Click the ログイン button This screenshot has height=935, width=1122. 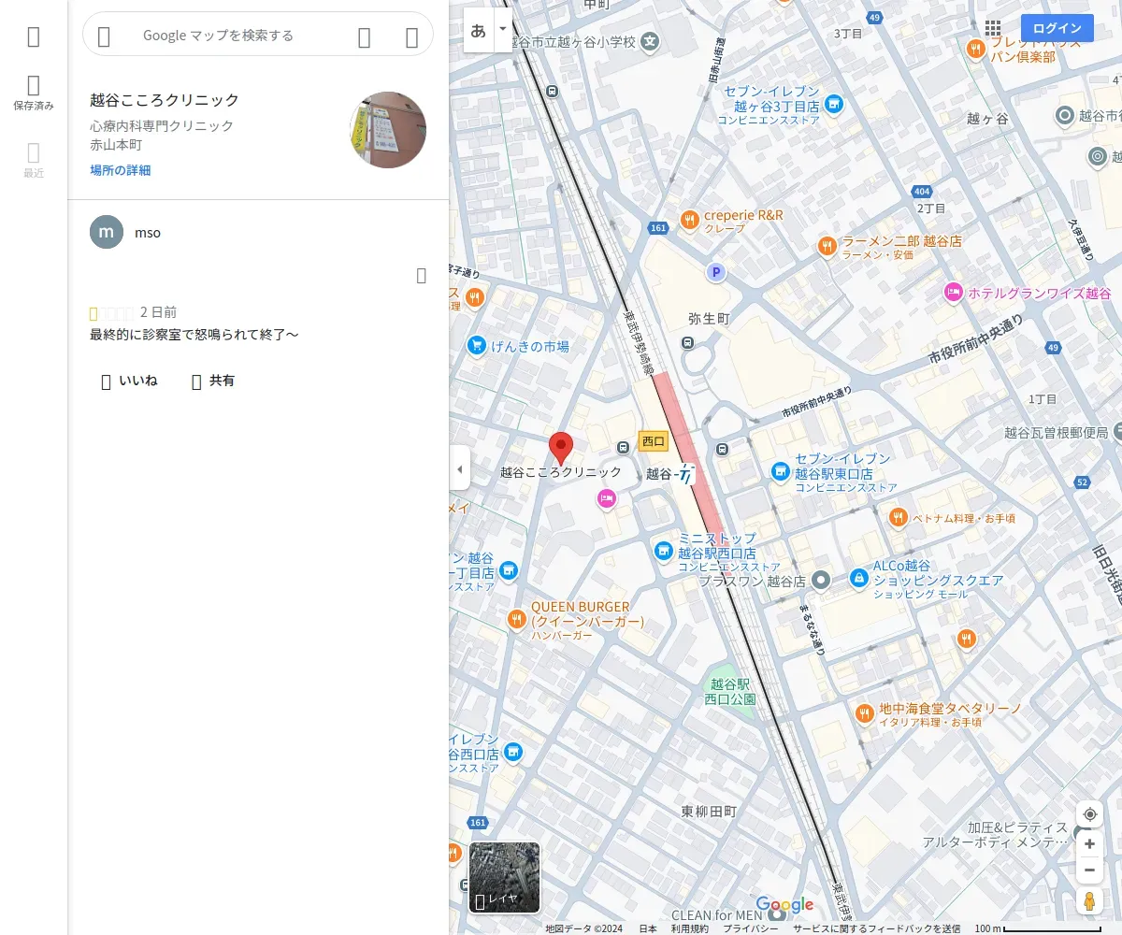tap(1057, 28)
